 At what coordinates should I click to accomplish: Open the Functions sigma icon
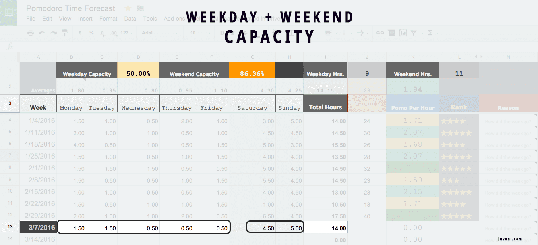[430, 33]
